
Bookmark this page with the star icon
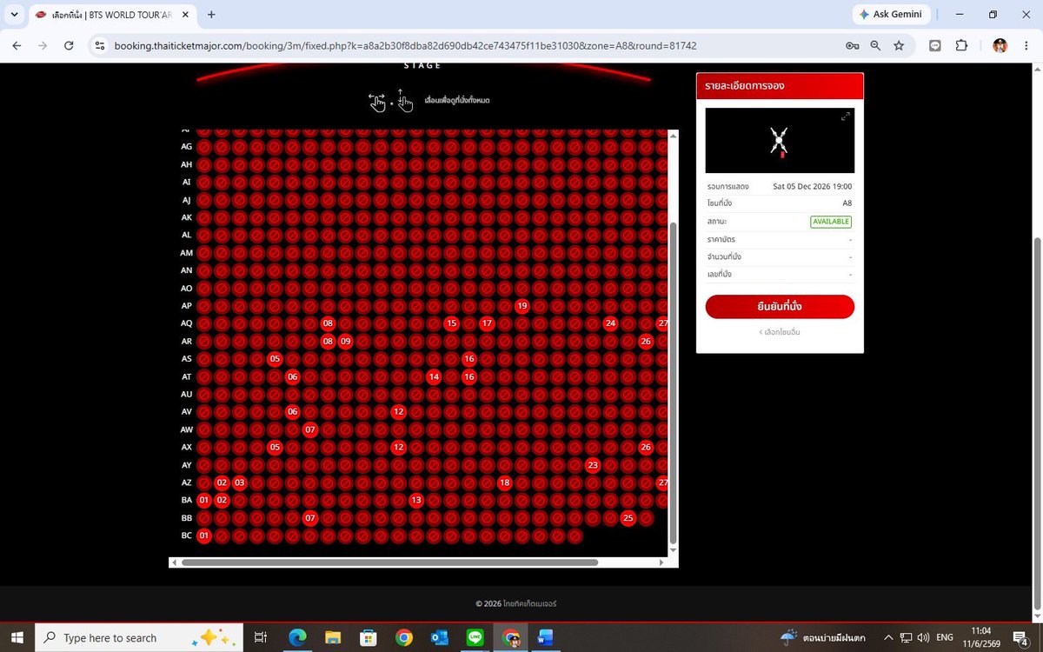899,45
